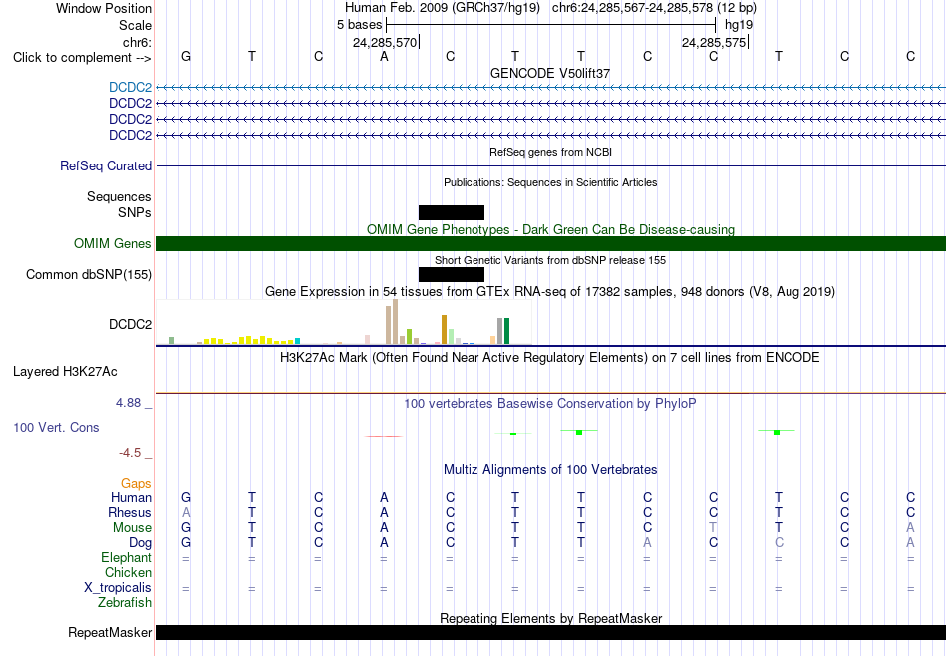Screen dimensions: 947x656
Task: Click the black SNPs block in Publications track
Action: pyautogui.click(x=452, y=212)
